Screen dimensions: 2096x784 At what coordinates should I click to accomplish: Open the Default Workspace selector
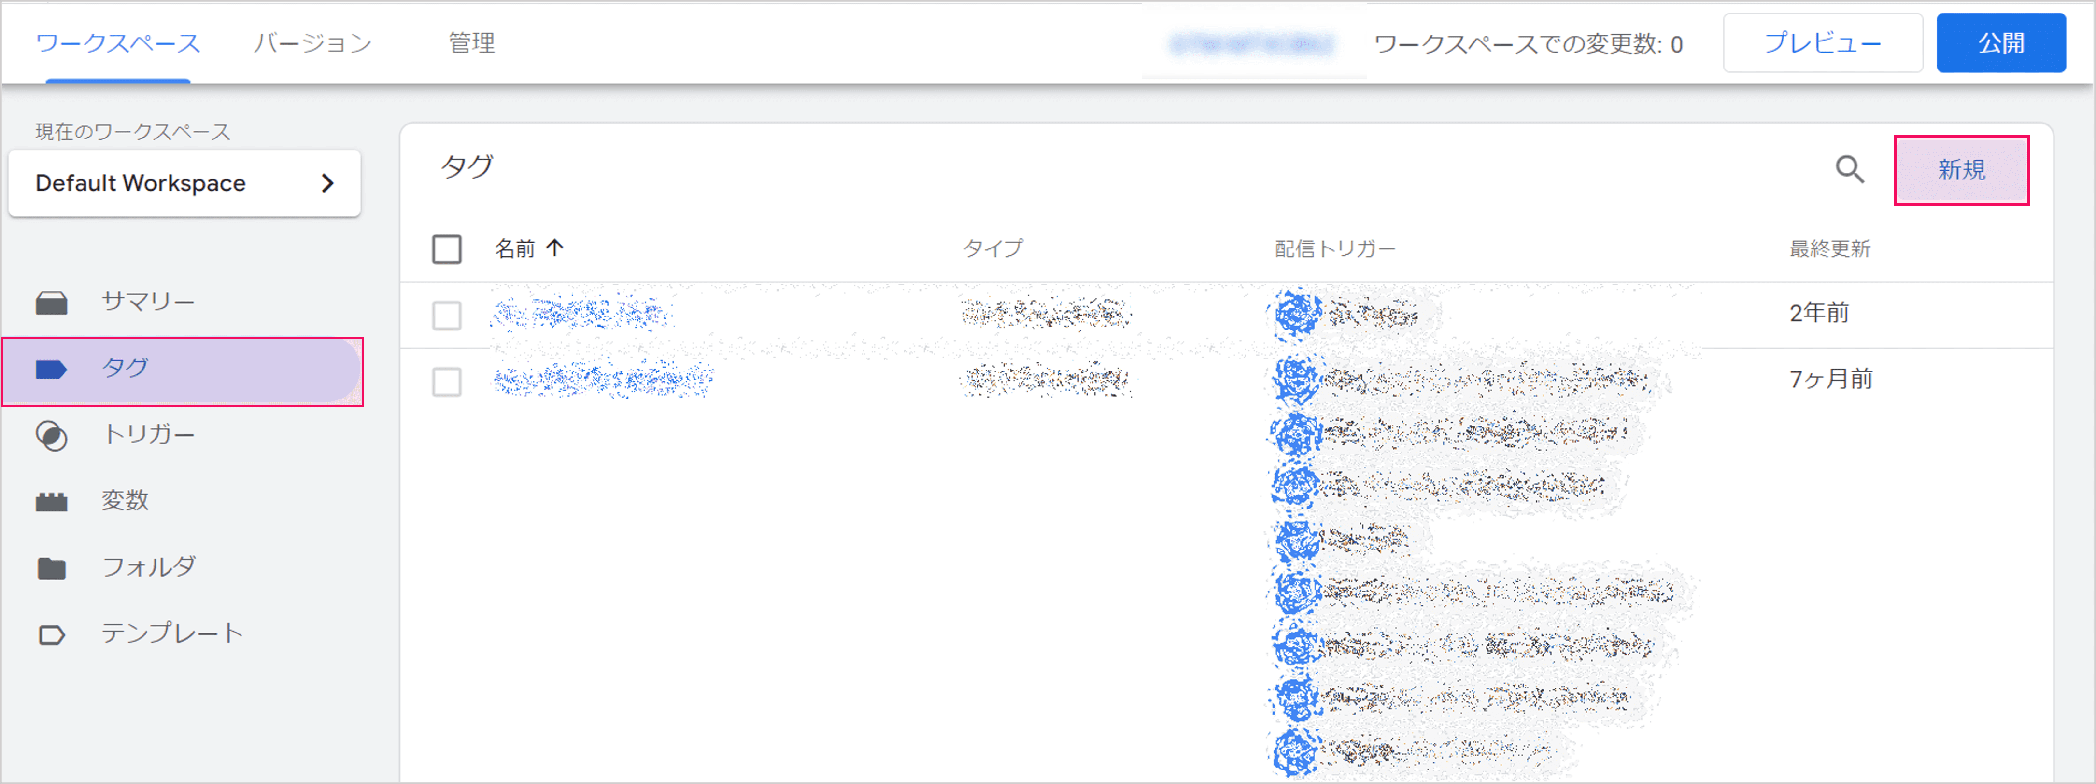click(184, 183)
